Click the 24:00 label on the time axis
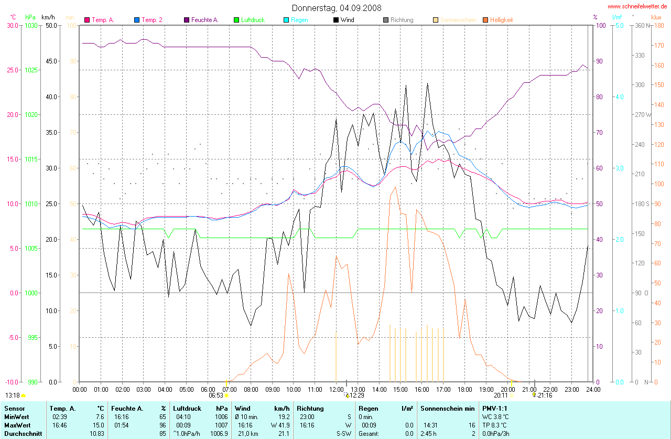This screenshot has width=671, height=439. tap(592, 389)
